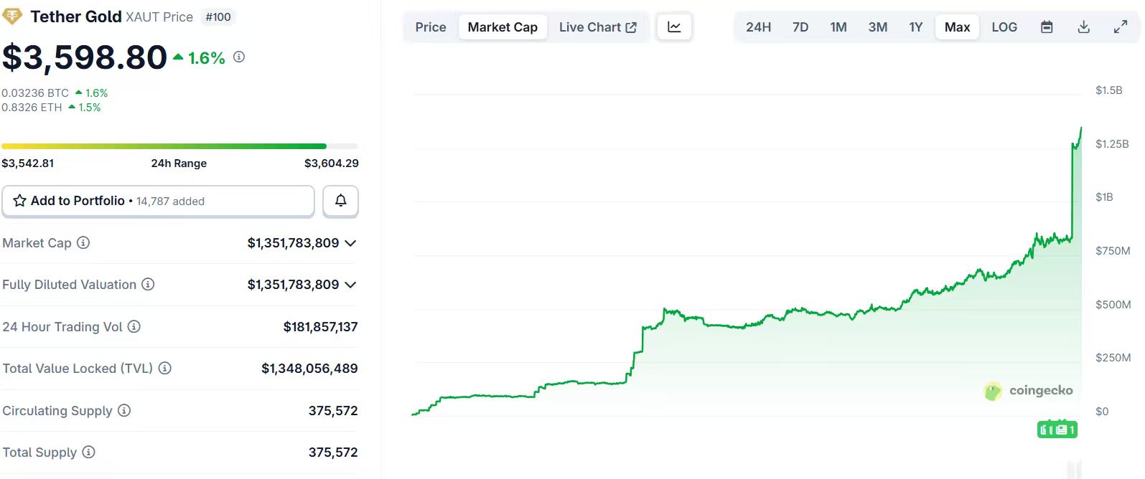1145x479 pixels.
Task: Click the 24h Range price bar
Action: coord(179,146)
